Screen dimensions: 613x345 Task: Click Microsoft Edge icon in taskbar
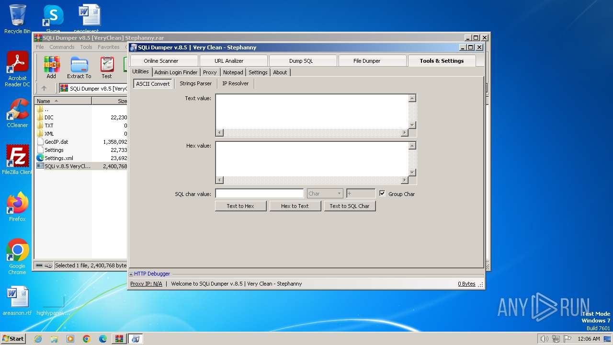[103, 339]
